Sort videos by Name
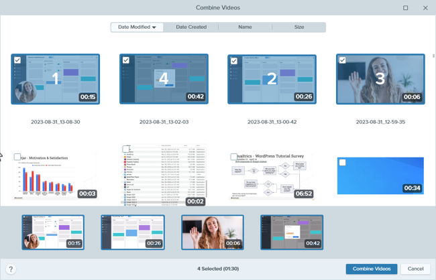This screenshot has height=280, width=436. [x=245, y=27]
